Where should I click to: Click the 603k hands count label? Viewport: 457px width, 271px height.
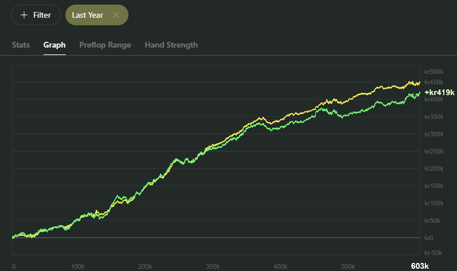(420, 266)
